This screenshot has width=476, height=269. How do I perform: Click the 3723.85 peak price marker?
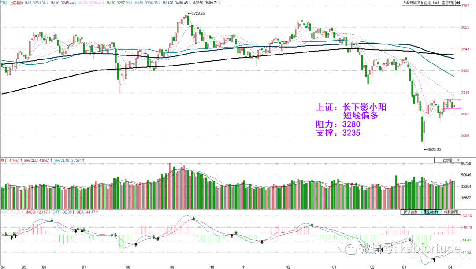197,14
